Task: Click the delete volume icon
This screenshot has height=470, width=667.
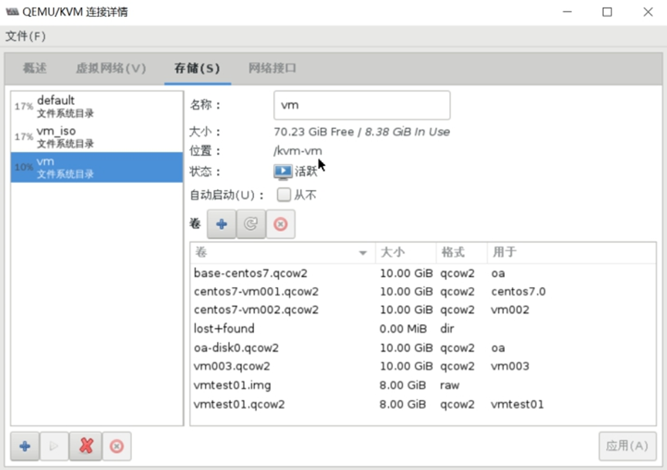Action: (280, 224)
